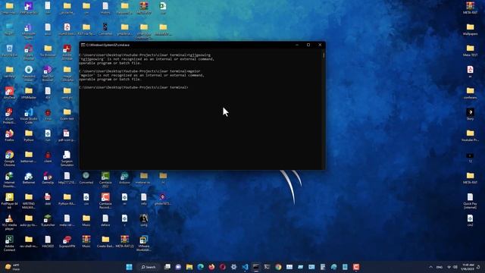Click the cmd.exe scrollbar thumb

point(324,55)
